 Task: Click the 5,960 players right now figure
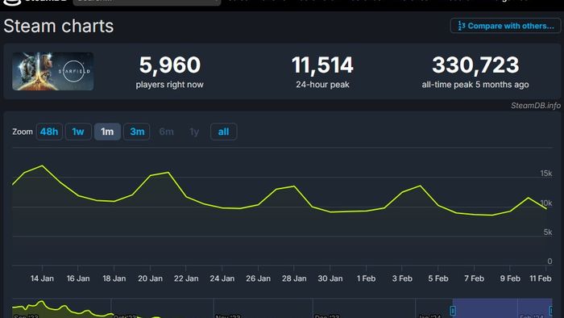tap(170, 65)
